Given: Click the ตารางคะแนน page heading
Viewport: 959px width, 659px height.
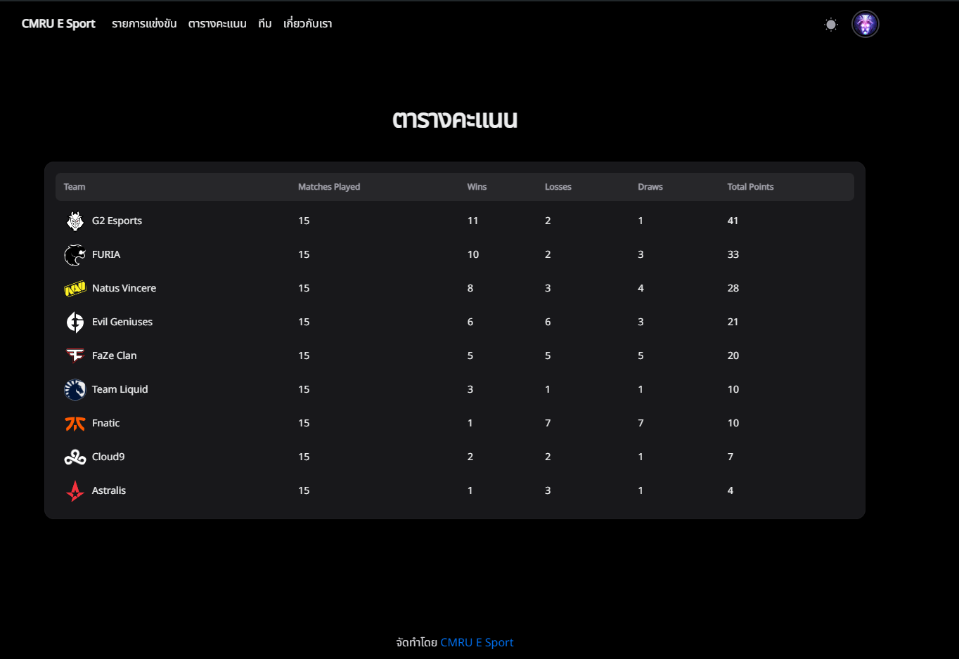Looking at the screenshot, I should (455, 119).
